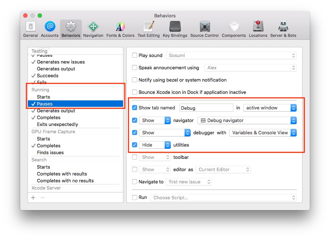Uncheck the debugger row checkbox
Screen dimensions: 330x239
(135, 132)
